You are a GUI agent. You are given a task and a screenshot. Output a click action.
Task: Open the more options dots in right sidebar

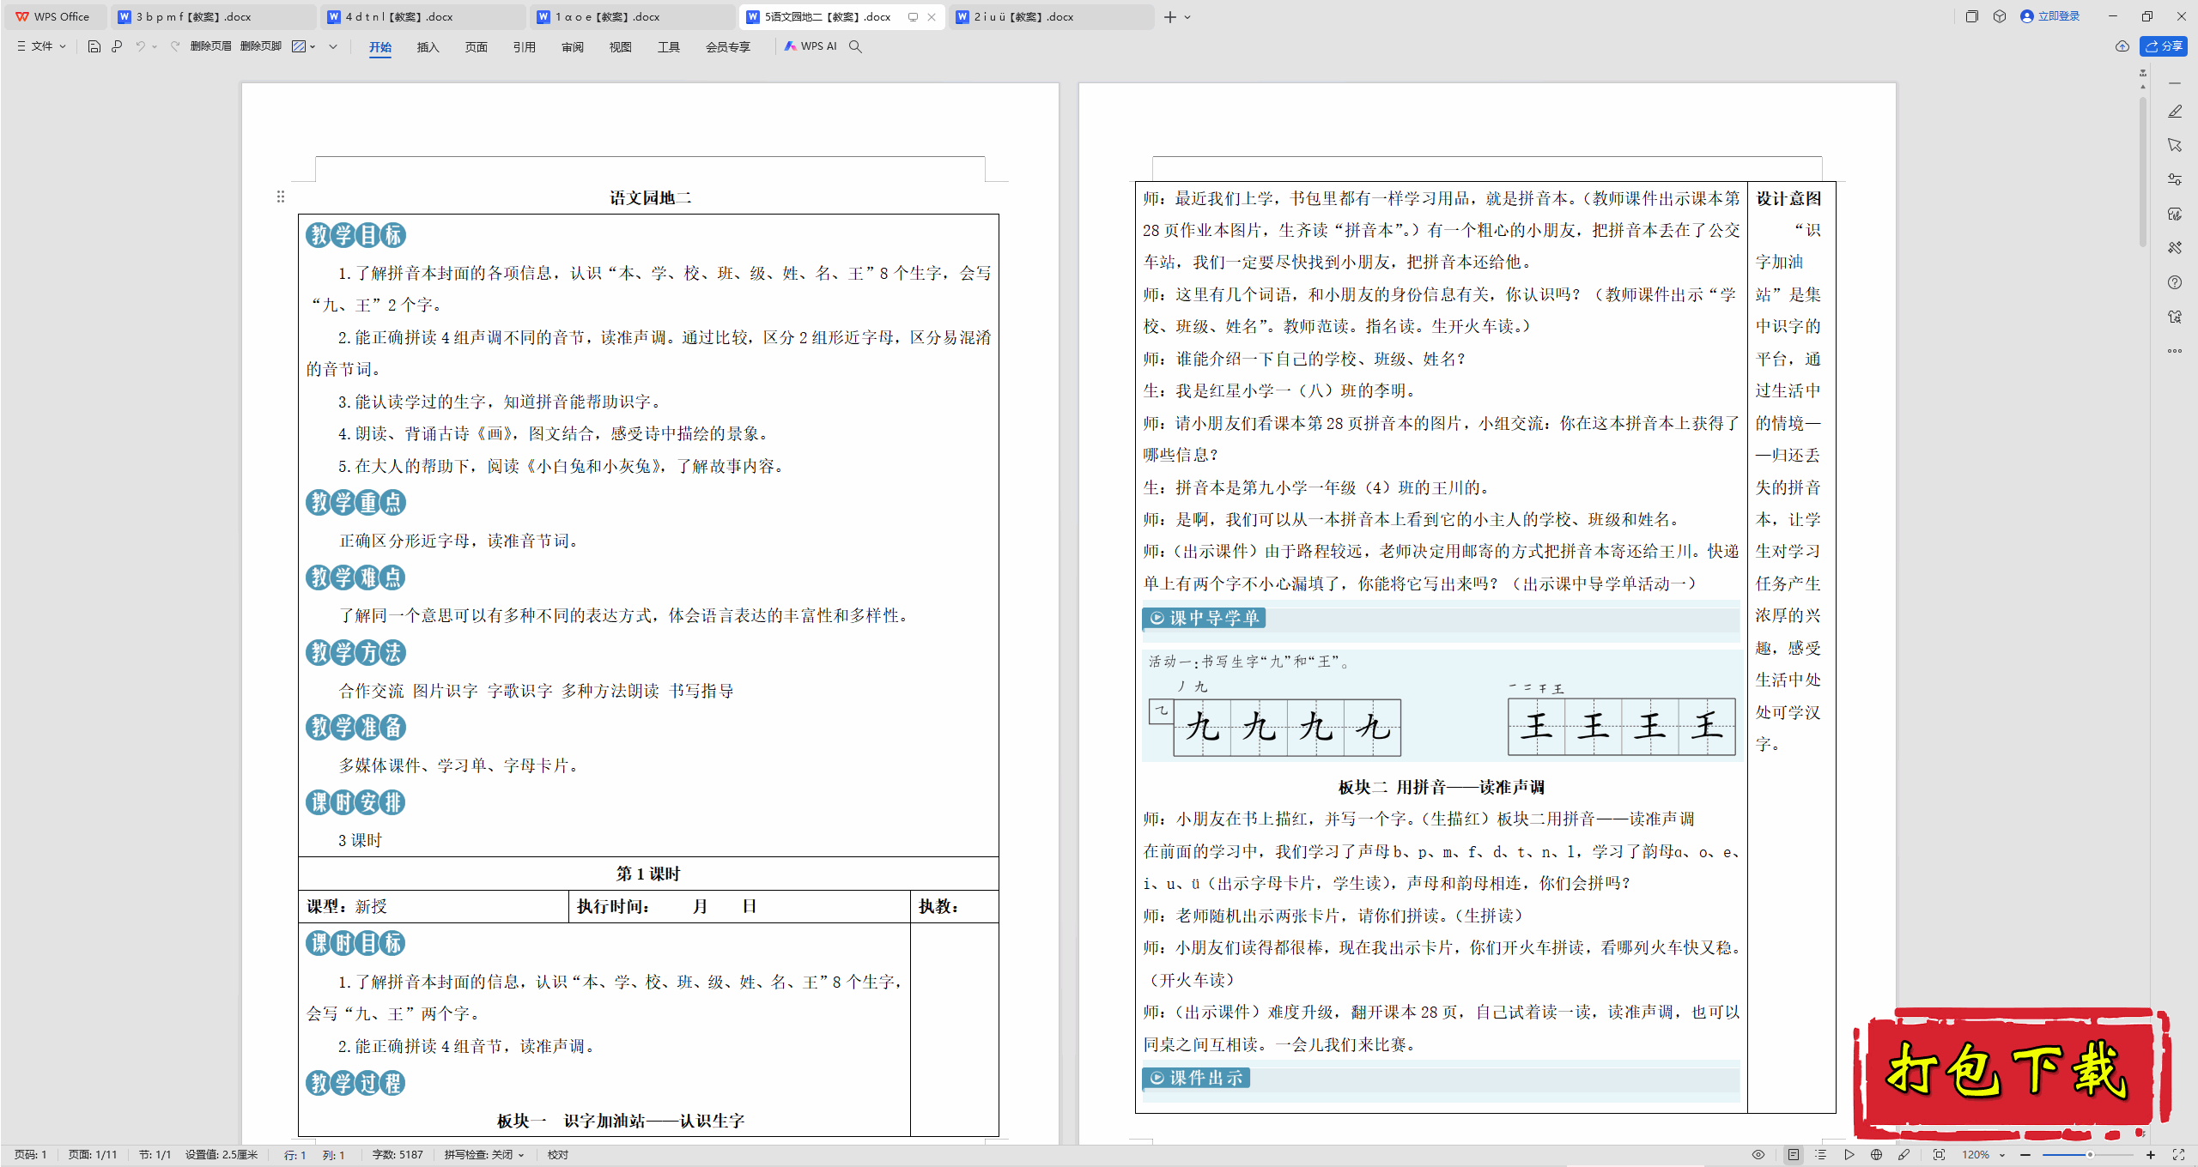2174,351
